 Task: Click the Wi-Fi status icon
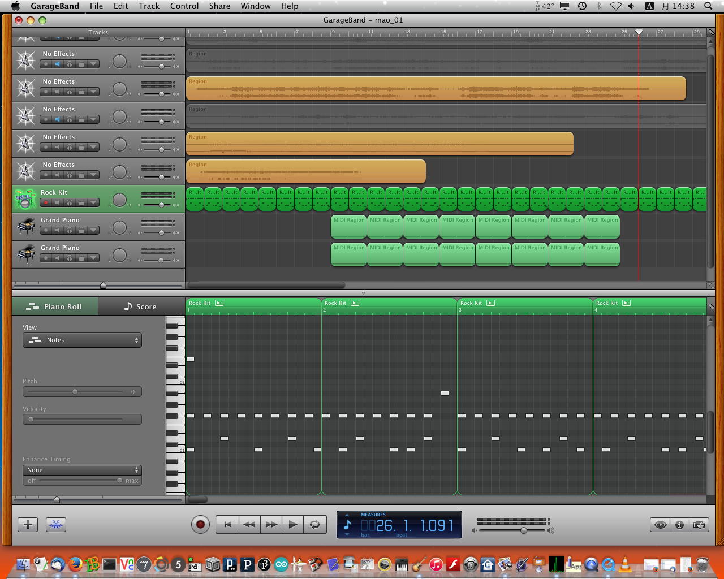[x=615, y=6]
